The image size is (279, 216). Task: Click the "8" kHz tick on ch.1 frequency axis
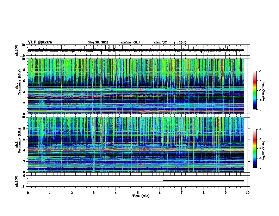(24, 70)
